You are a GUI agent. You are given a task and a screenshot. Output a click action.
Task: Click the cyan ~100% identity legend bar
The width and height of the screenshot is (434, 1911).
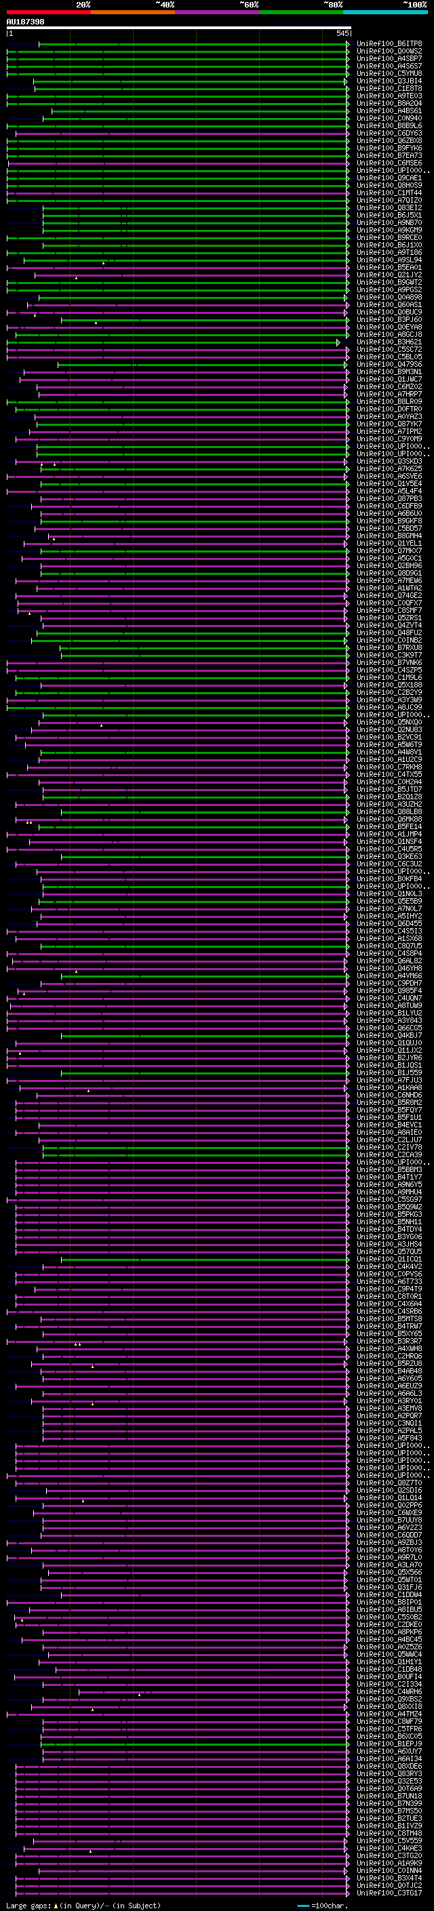pyautogui.click(x=385, y=12)
